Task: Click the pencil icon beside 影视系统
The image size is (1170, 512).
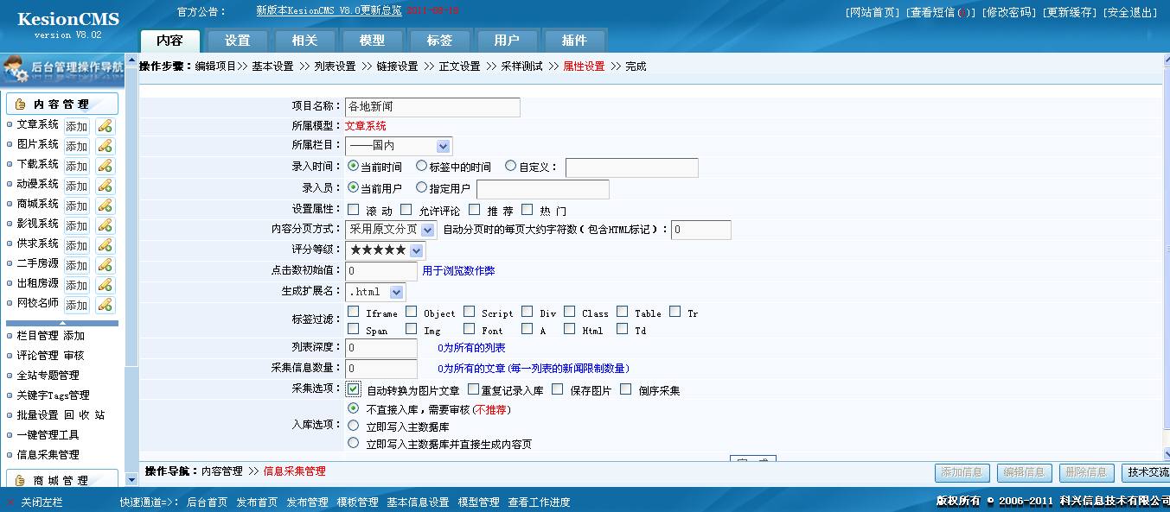Action: point(105,224)
